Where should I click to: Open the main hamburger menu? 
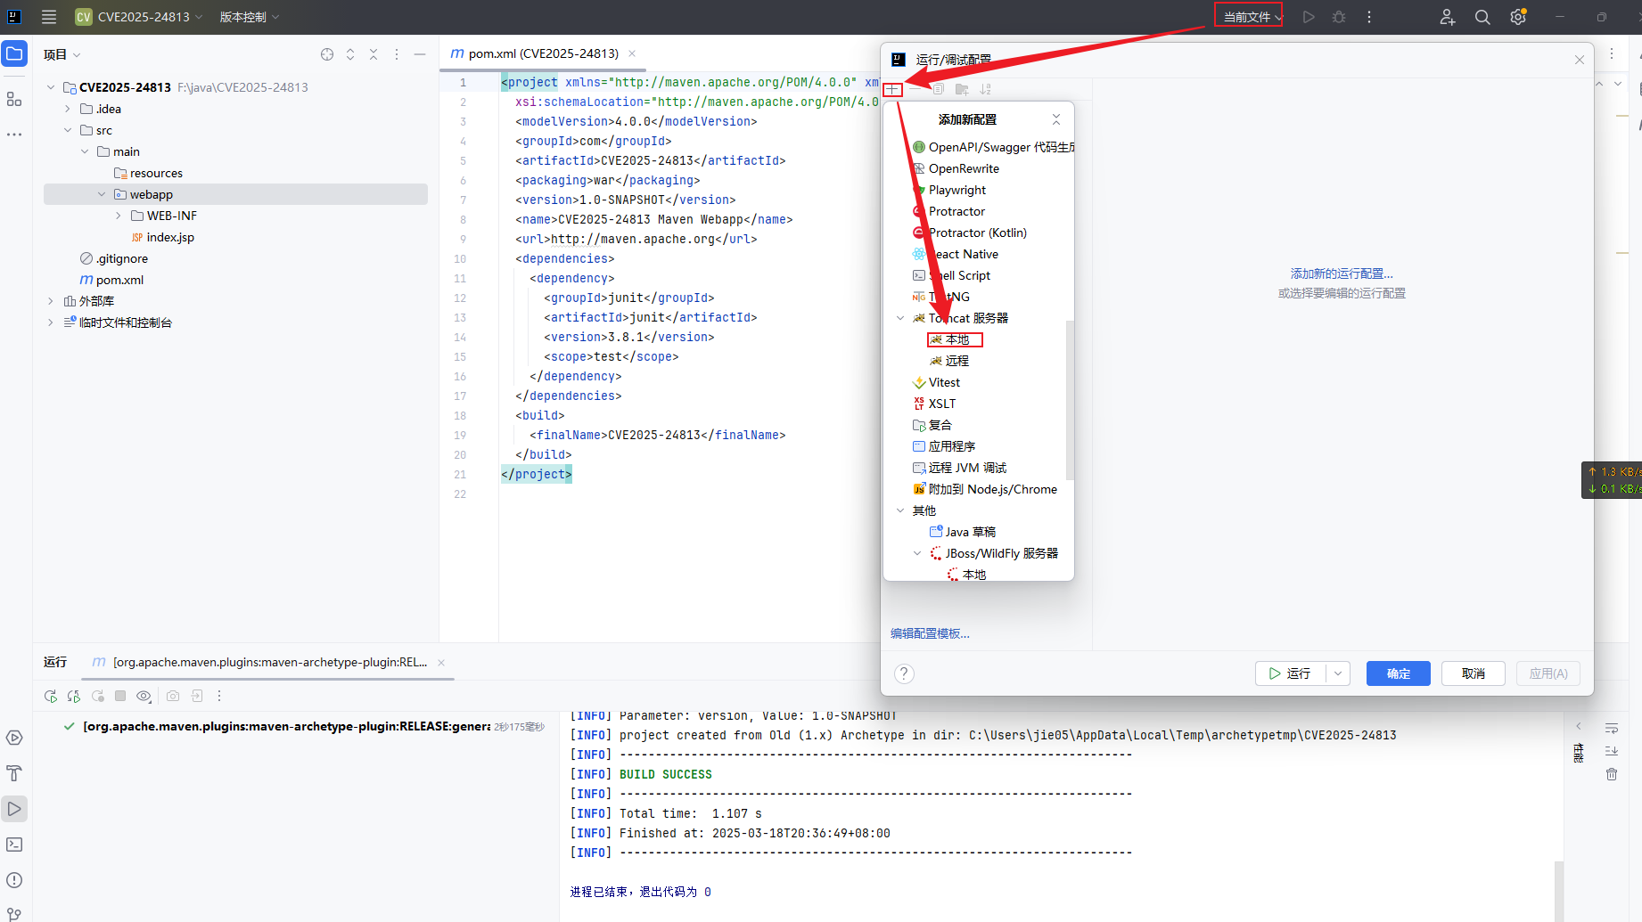tap(49, 17)
